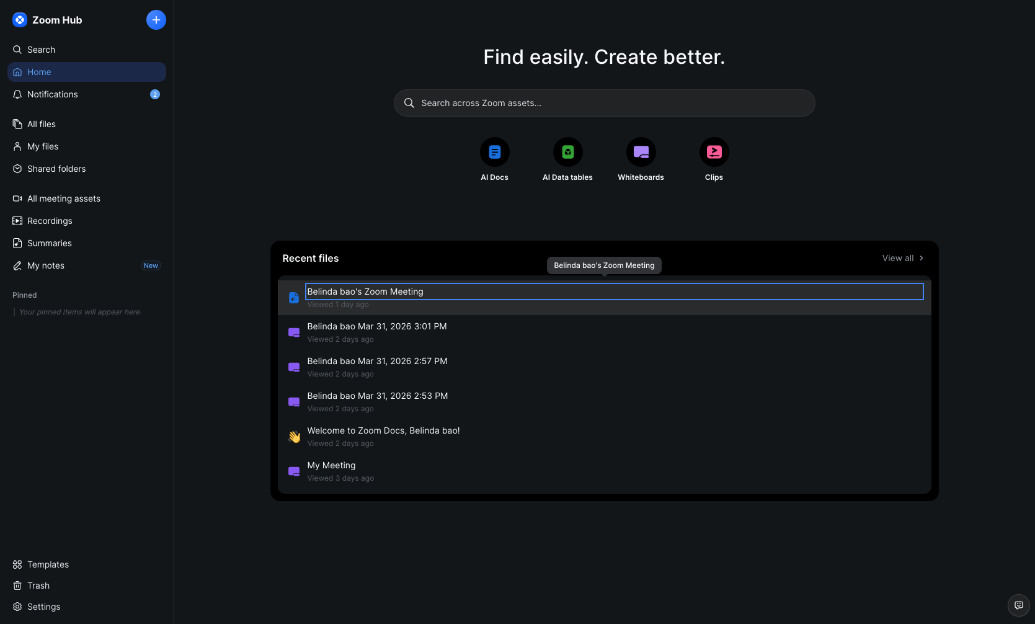Open Search in the sidebar
This screenshot has width=1035, height=624.
coord(87,50)
